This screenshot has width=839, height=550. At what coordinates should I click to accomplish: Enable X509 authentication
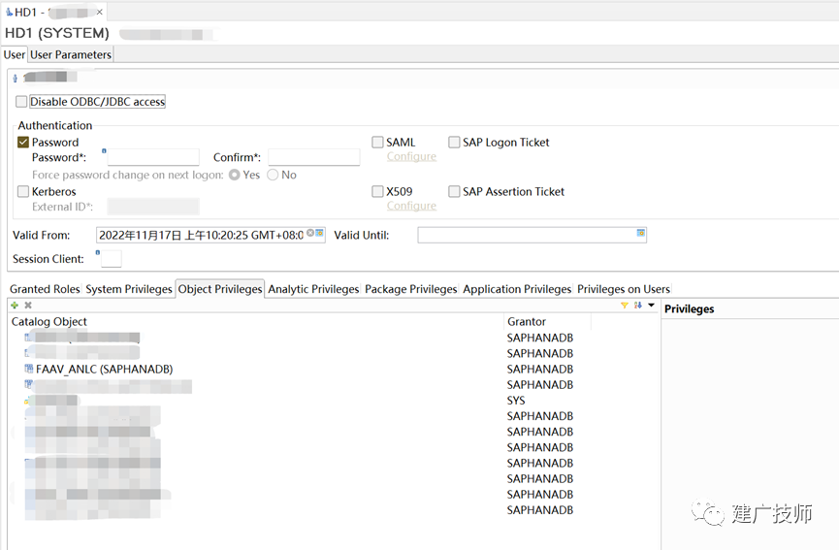click(377, 191)
